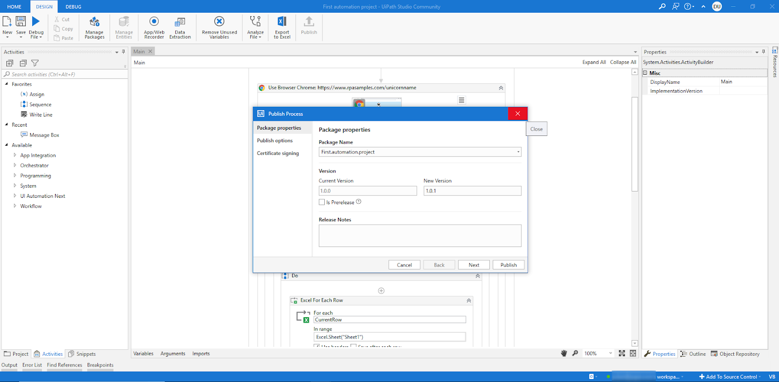The height and width of the screenshot is (382, 779).
Task: Open Object Repository tab
Action: coord(735,354)
